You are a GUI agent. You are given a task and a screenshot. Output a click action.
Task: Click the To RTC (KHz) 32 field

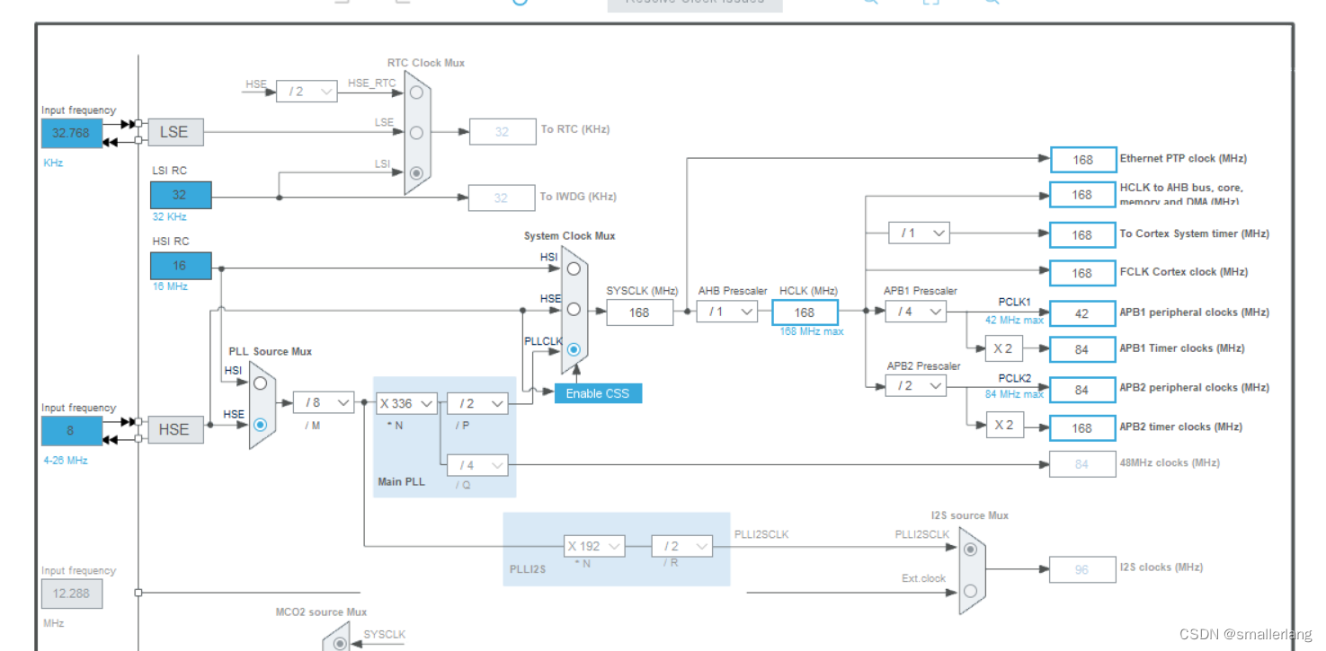(x=502, y=131)
